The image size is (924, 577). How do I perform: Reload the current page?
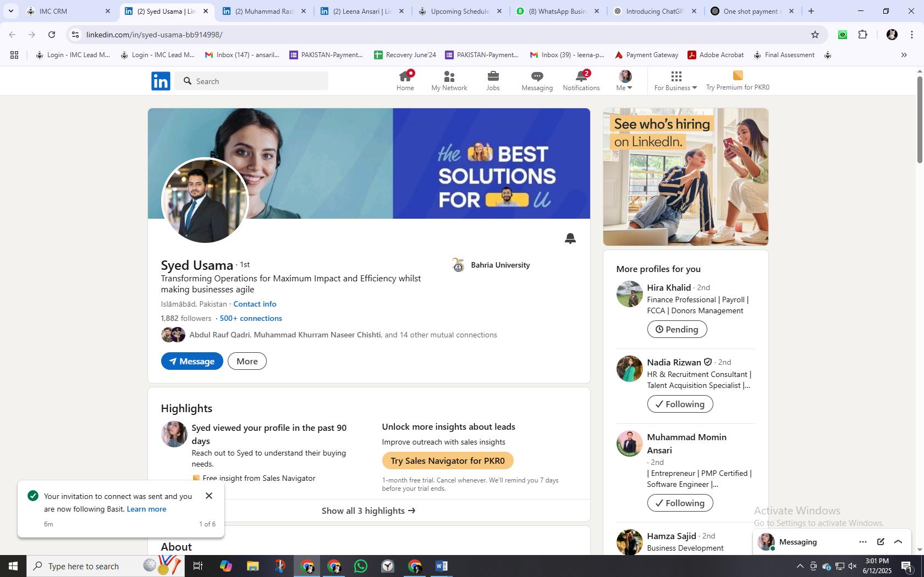(52, 35)
